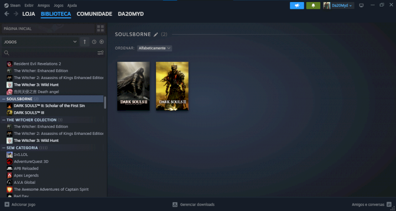Image resolution: width=396 pixels, height=211 pixels.
Task: Toggle show ready-to-play games filter
Action: 101,42
